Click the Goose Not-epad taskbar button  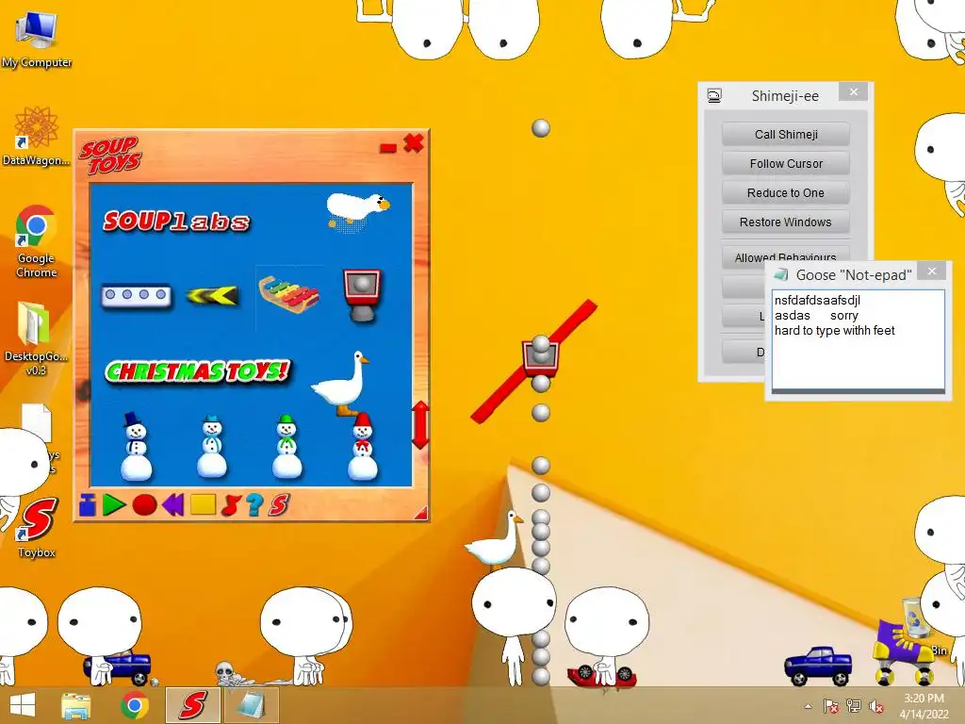click(x=251, y=705)
